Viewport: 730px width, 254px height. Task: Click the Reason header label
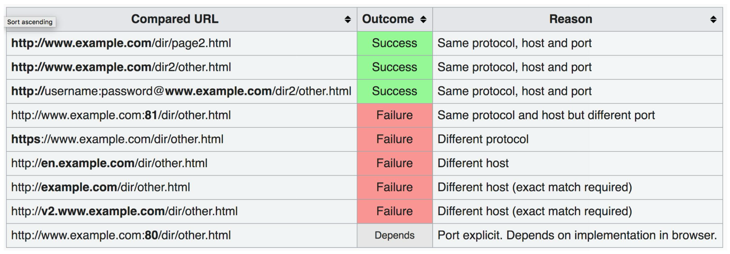pos(571,19)
